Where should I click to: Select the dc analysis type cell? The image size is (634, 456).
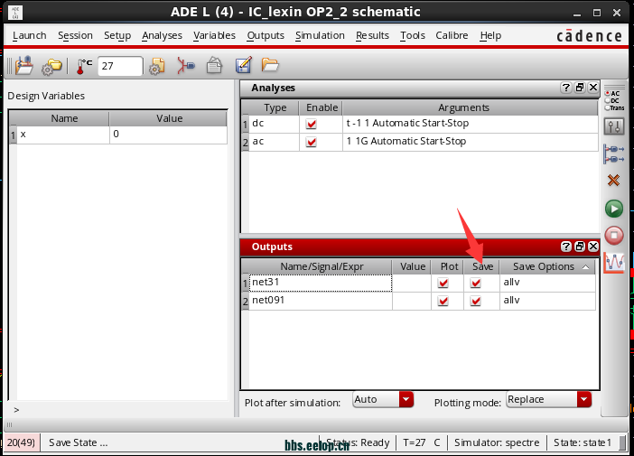(x=275, y=124)
